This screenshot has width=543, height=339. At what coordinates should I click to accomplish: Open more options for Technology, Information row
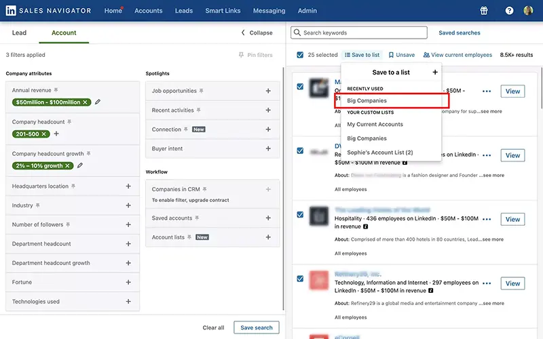pos(487,283)
